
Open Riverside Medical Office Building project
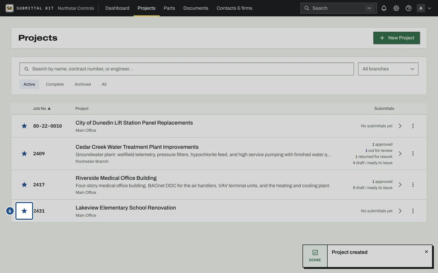pos(116,178)
